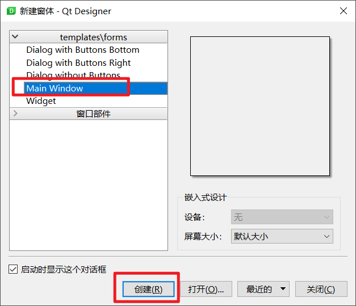Click the Qt Designer logo icon
The height and width of the screenshot is (306, 356).
coord(11,11)
